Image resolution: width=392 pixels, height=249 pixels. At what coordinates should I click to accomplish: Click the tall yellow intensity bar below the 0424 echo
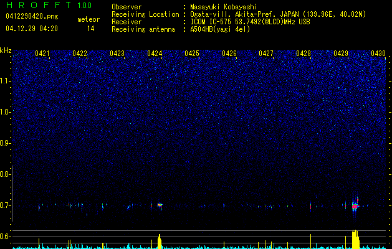[160, 240]
